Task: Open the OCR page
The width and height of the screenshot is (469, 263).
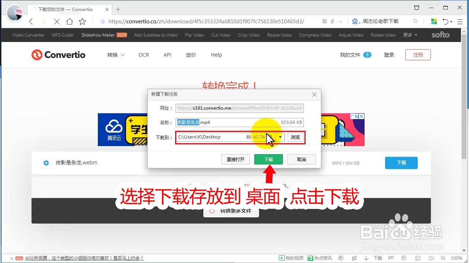Action: click(144, 55)
